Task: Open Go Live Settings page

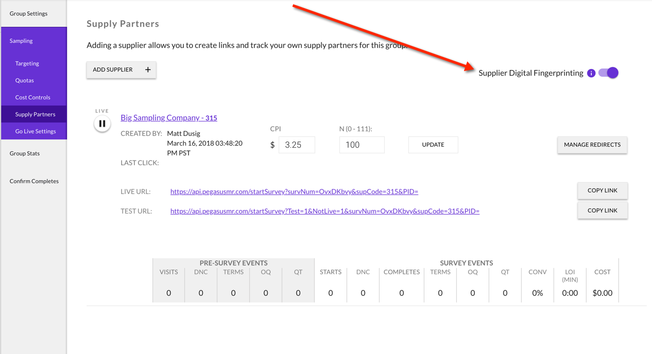Action: point(36,131)
